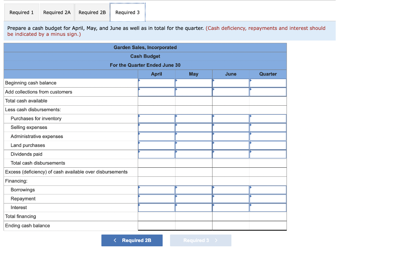The image size is (403, 253).
Task: Click June Interest cell
Action: tap(231, 207)
